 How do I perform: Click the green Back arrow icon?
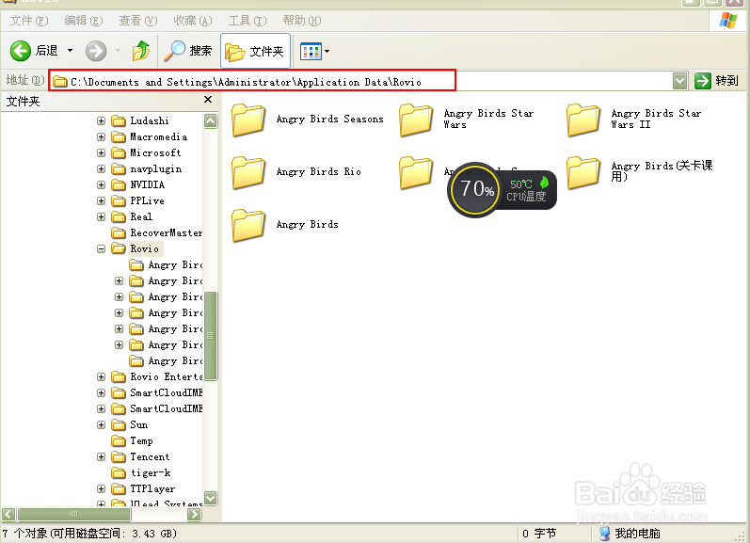pos(21,51)
